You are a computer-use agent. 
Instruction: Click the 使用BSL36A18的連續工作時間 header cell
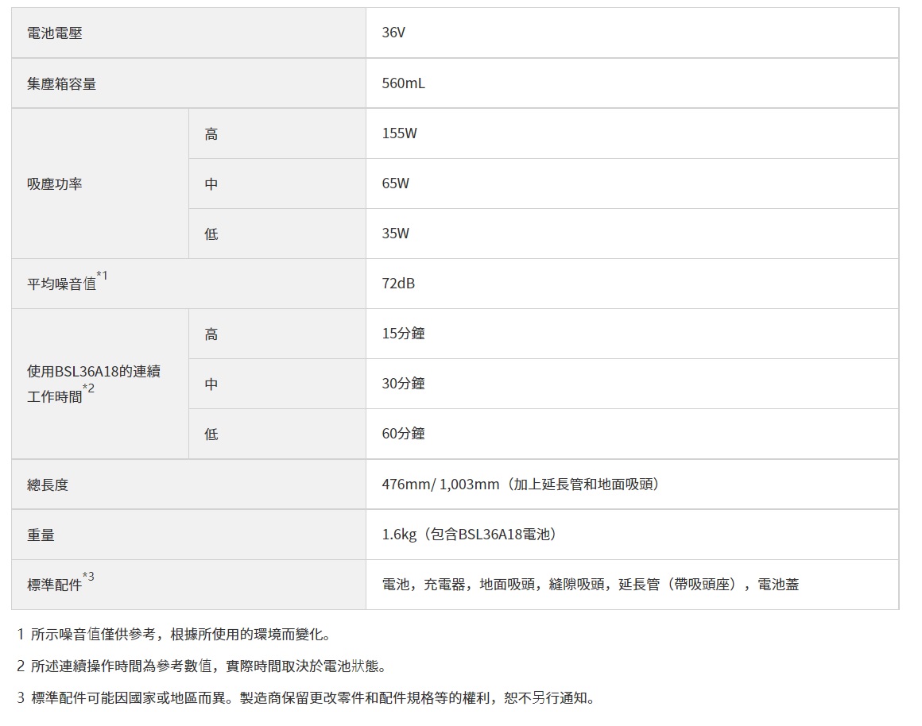(94, 383)
